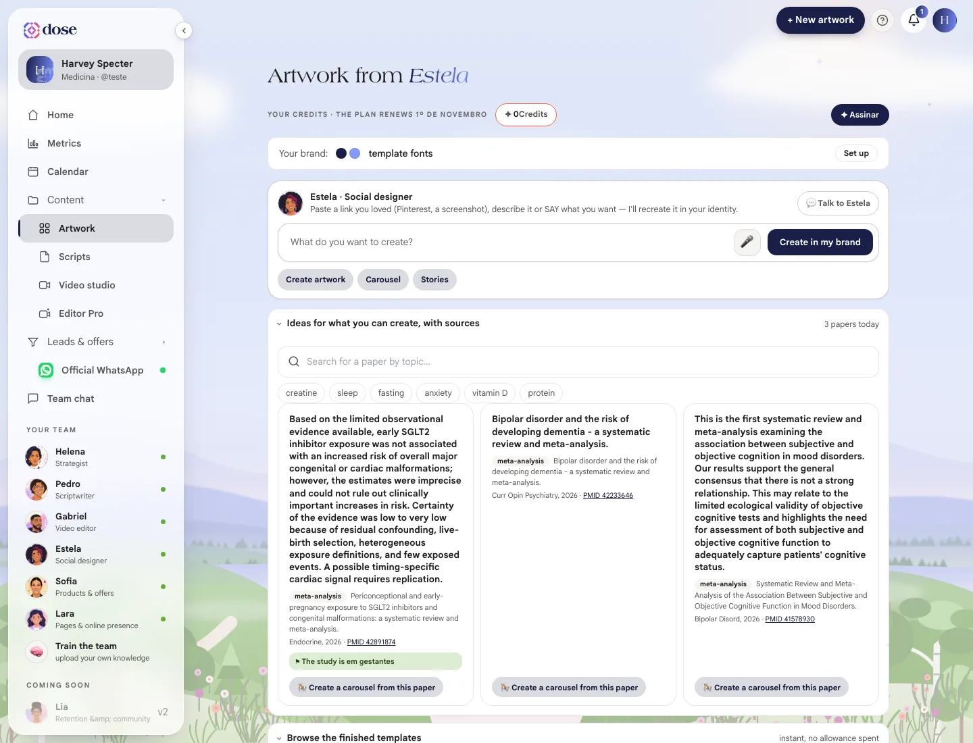The height and width of the screenshot is (743, 973).
Task: Click the dark navy brand color swatch
Action: tap(341, 153)
